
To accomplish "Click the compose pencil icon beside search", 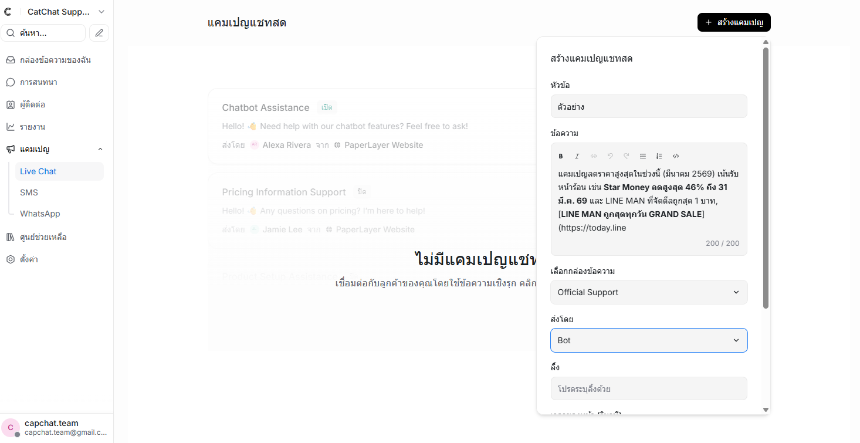I will click(99, 33).
